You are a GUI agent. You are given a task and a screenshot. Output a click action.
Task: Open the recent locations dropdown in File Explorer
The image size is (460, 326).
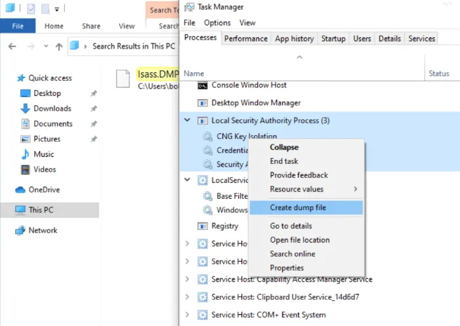pyautogui.click(x=46, y=46)
